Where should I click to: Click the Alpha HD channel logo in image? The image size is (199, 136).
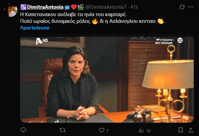42,41
